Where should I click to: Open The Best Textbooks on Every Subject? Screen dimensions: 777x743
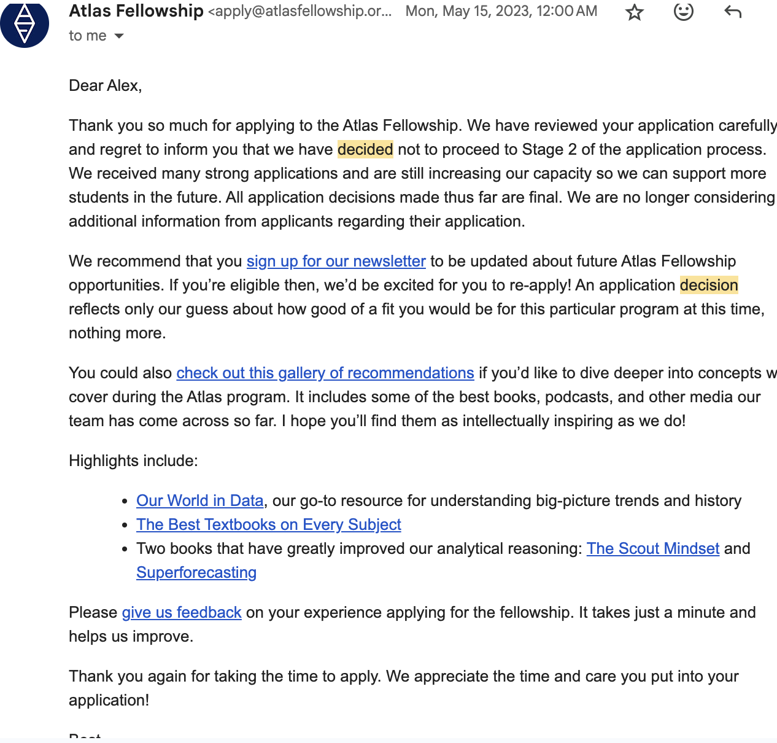(268, 524)
